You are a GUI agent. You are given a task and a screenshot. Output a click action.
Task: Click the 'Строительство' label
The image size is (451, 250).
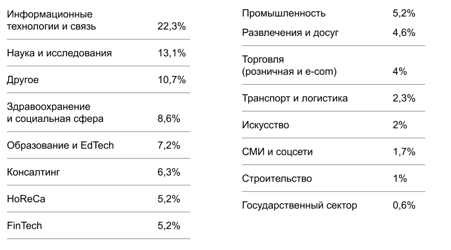coord(277,178)
